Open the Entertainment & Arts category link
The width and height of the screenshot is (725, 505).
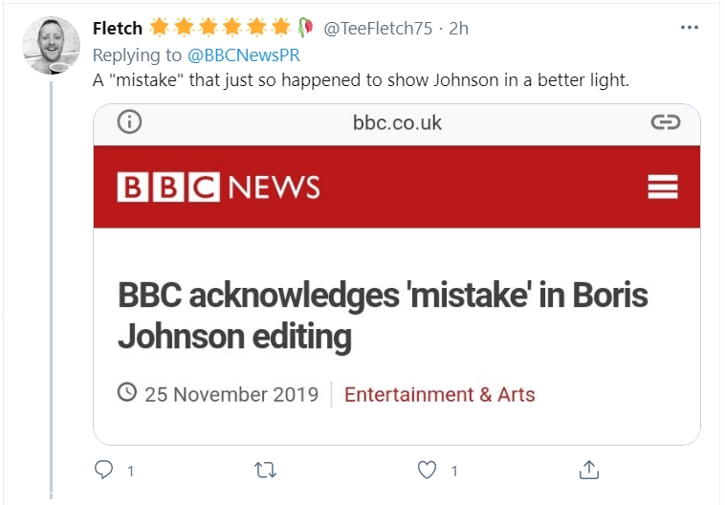click(439, 394)
